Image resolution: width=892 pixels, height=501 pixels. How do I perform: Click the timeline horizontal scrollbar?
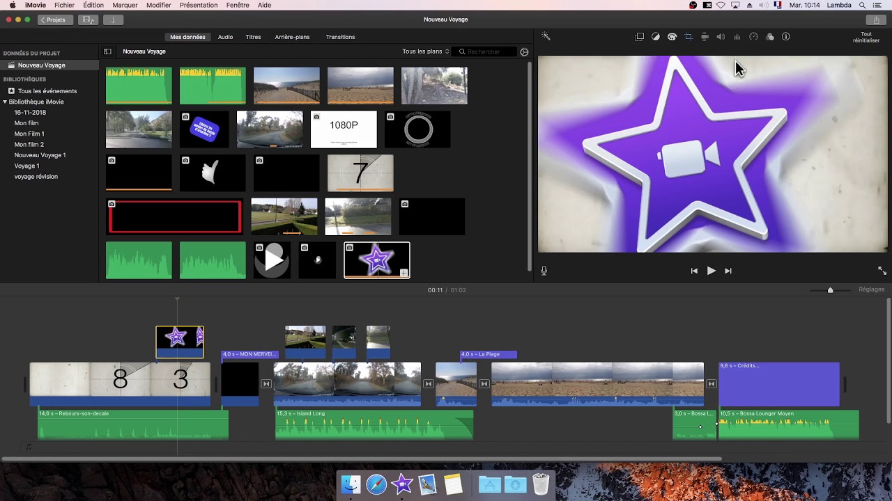(361, 459)
